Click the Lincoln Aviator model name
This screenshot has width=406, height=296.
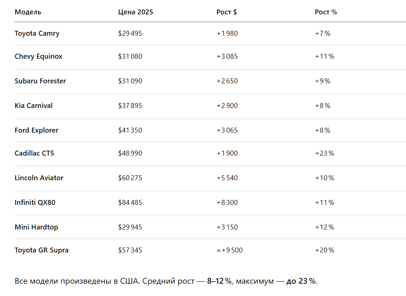(39, 178)
